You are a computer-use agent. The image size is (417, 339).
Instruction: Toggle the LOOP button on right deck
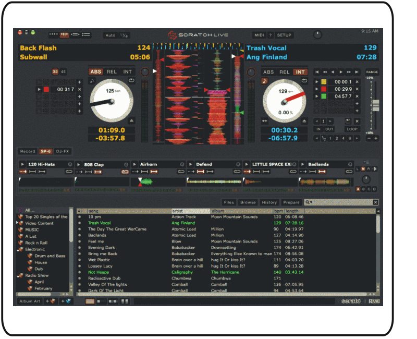(352, 129)
